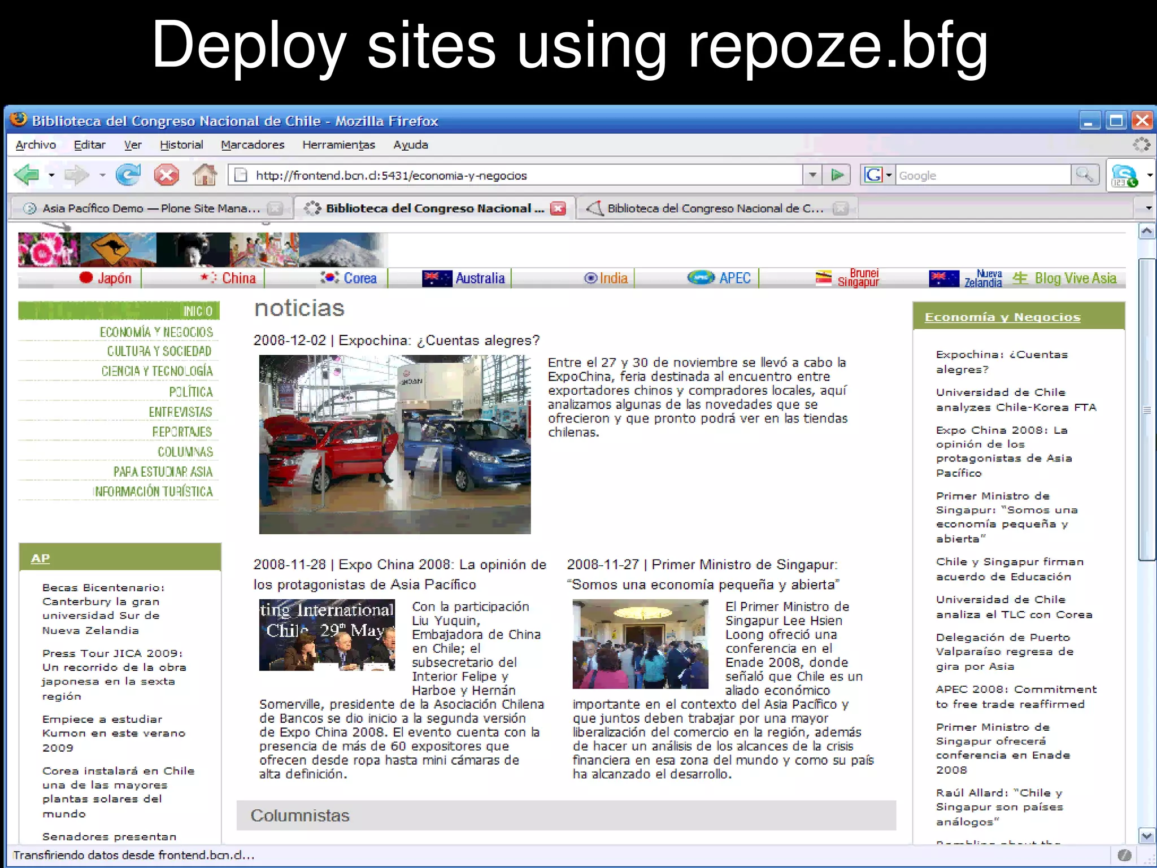Close the Asia Pacífico Demo tab
The image size is (1157, 868).
coord(275,208)
